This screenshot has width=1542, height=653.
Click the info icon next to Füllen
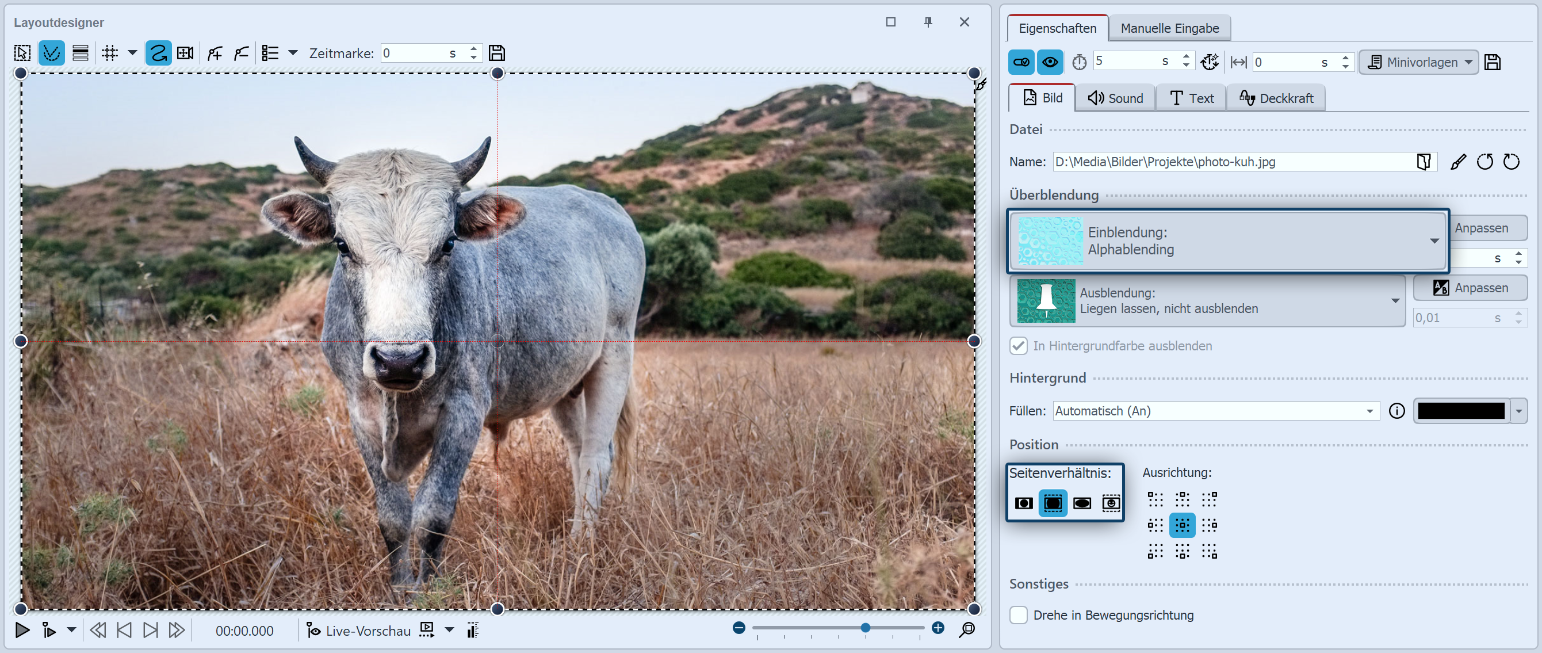[1396, 411]
